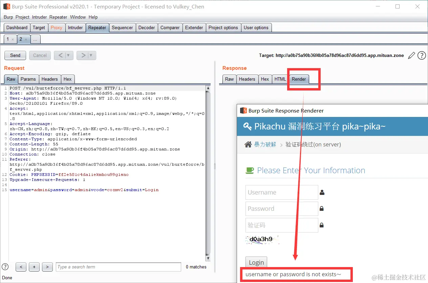Screen dimensions: 428x283
Task: Click the Cancel button
Action: point(40,55)
